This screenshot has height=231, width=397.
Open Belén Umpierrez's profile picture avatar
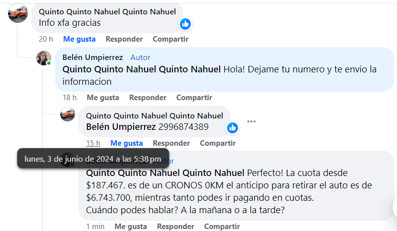click(x=44, y=58)
